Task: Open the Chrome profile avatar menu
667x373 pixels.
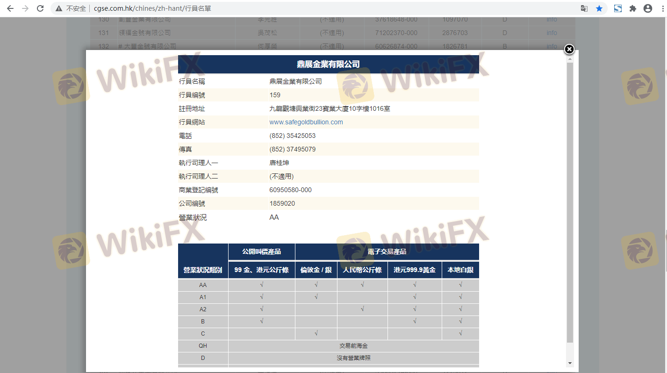Action: tap(648, 8)
